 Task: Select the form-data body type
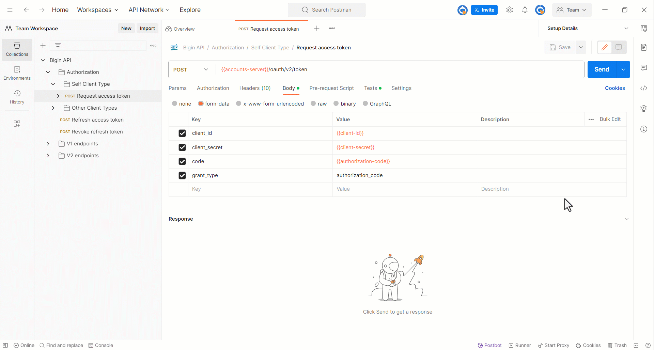pyautogui.click(x=201, y=104)
